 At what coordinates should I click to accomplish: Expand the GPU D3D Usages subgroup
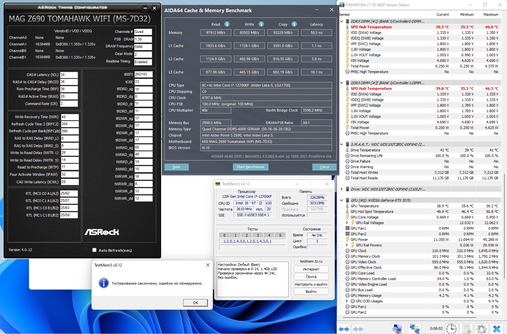[x=347, y=301]
